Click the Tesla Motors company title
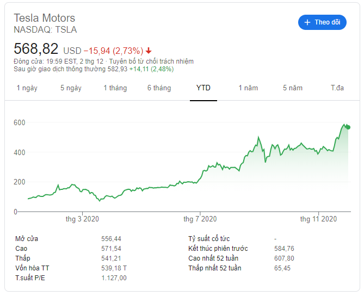The width and height of the screenshot is (364, 296). coord(44,18)
